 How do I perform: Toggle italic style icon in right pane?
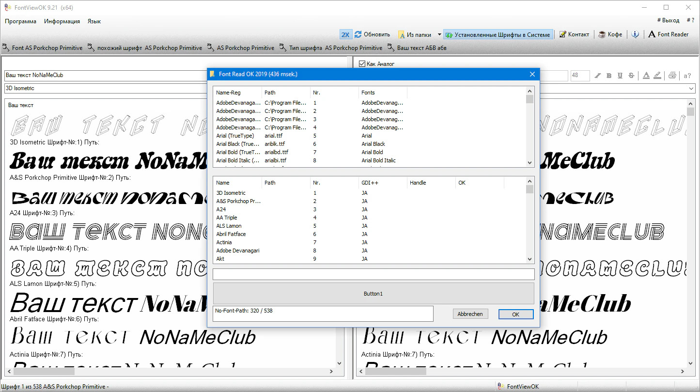point(598,76)
